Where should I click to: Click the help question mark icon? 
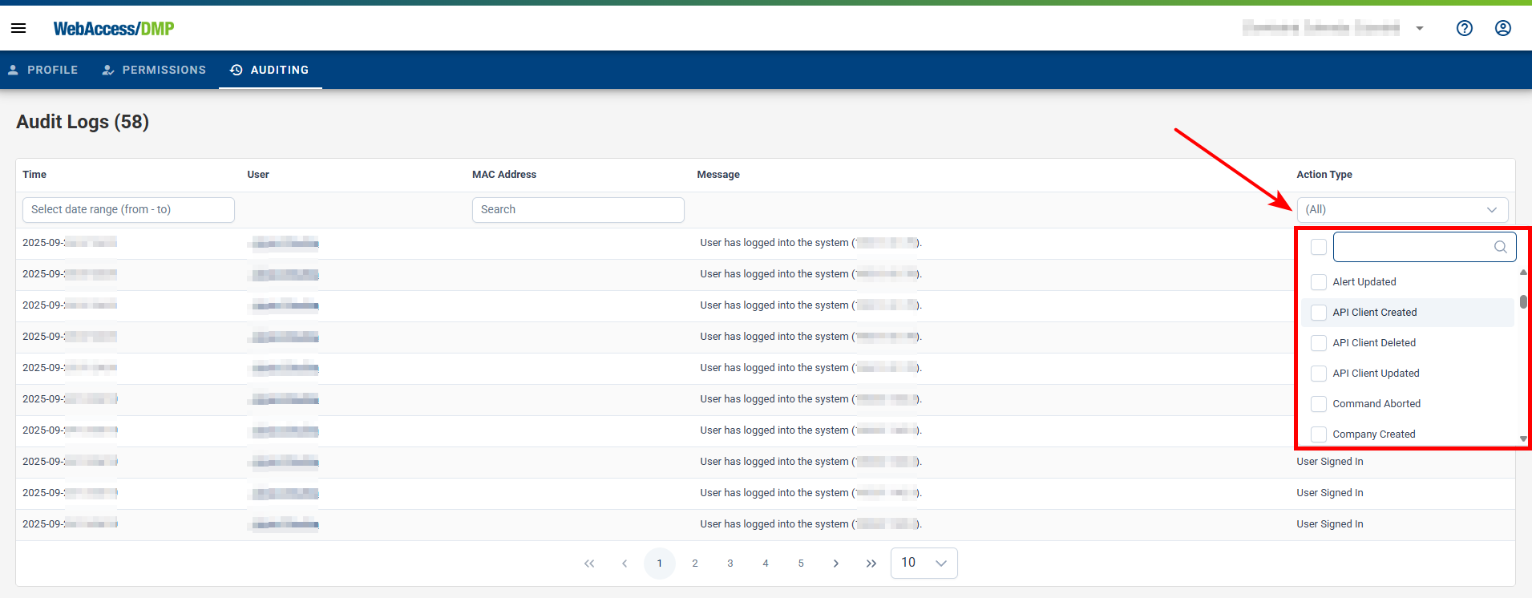(x=1464, y=28)
